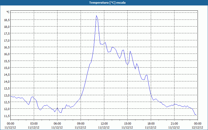Click the curve's lowest point near midnight end
208x130 pixels.
[x=195, y=115]
